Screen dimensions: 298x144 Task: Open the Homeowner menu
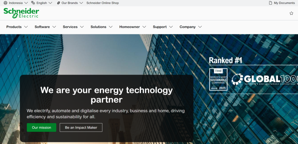point(130,27)
